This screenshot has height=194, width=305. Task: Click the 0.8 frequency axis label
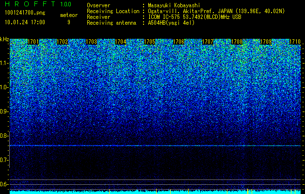click(4, 136)
